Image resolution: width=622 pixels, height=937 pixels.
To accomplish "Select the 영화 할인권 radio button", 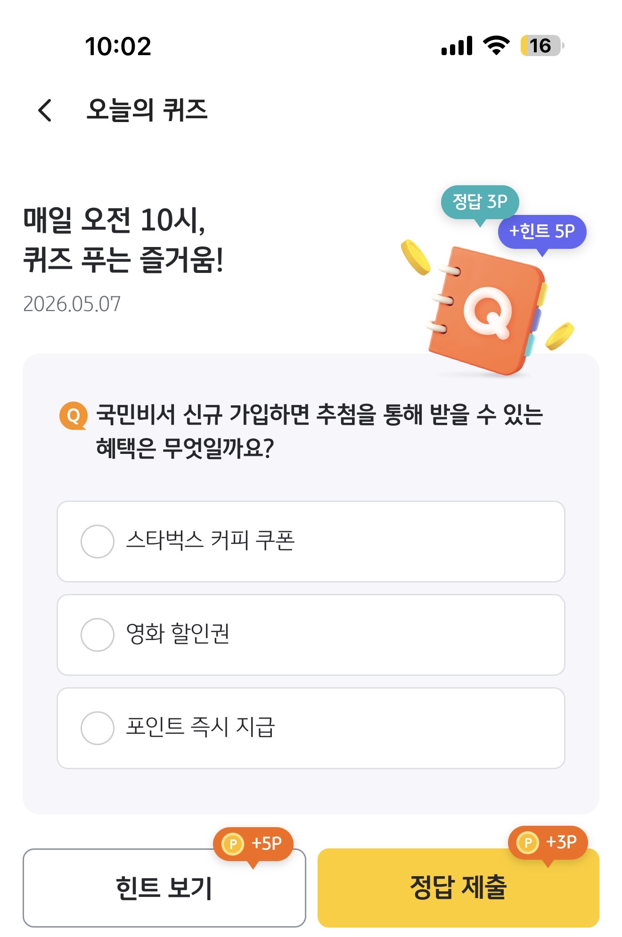I will tap(98, 635).
